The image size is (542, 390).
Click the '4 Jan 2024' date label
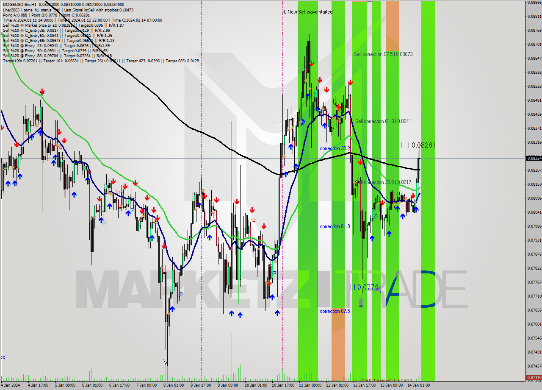pos(10,385)
